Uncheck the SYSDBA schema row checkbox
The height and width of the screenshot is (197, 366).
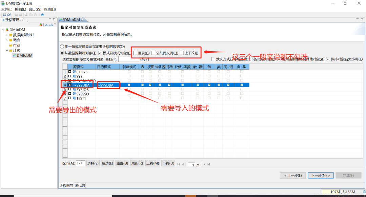click(x=69, y=85)
